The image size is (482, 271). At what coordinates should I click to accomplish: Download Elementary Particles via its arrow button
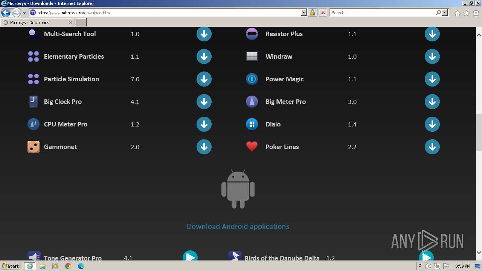(x=204, y=56)
